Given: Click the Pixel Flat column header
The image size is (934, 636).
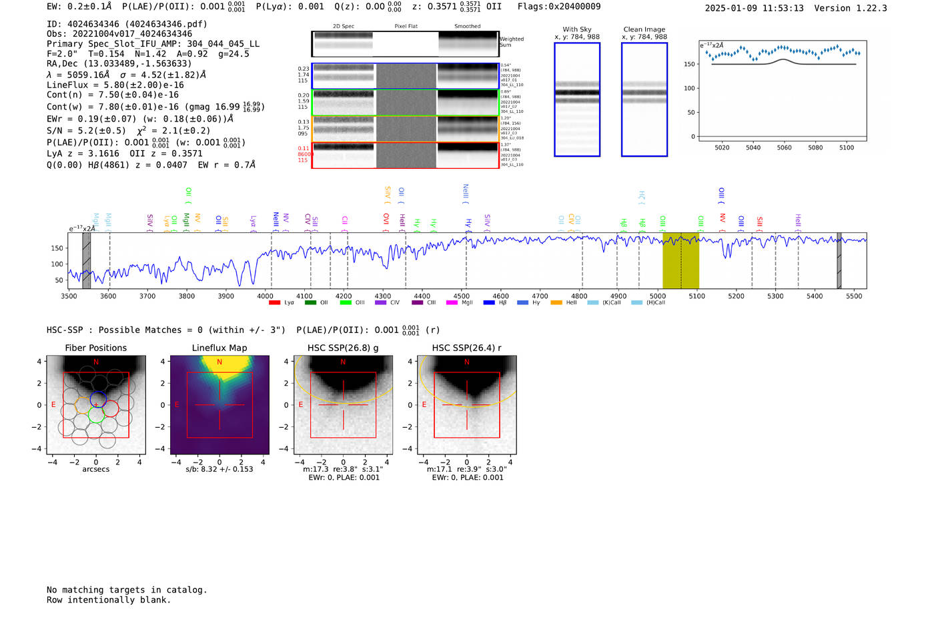Looking at the screenshot, I should pyautogui.click(x=406, y=27).
